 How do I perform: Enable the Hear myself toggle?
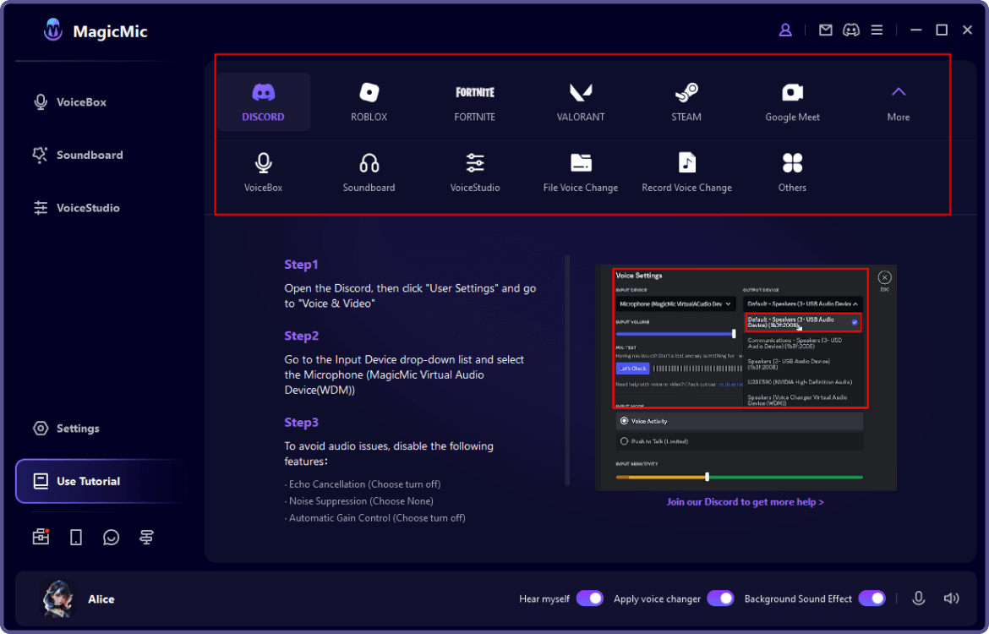point(588,598)
